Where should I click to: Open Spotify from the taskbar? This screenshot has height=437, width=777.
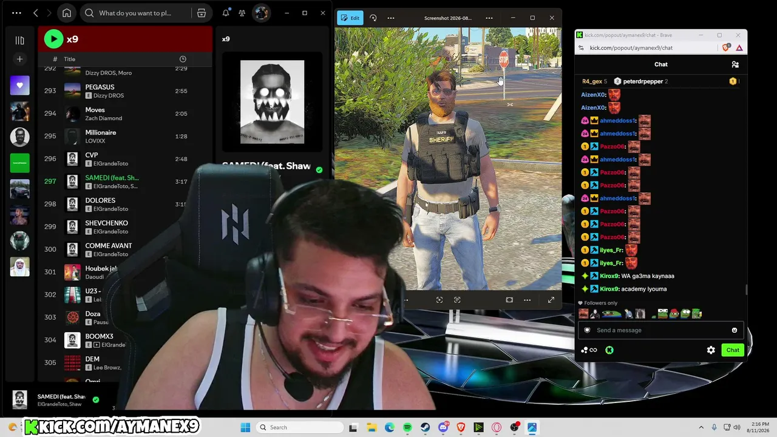(407, 427)
